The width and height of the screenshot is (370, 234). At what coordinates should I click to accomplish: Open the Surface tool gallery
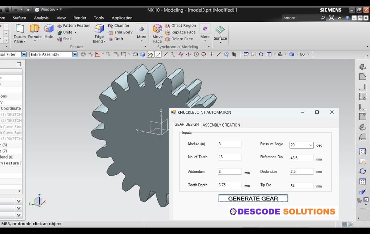220,34
